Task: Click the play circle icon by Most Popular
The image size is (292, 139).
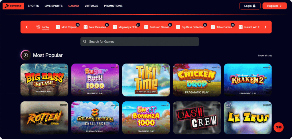Action: [26, 55]
